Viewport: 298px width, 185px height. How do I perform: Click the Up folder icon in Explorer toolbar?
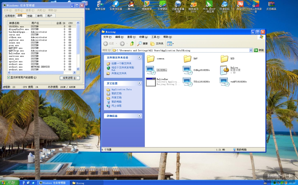(132, 44)
